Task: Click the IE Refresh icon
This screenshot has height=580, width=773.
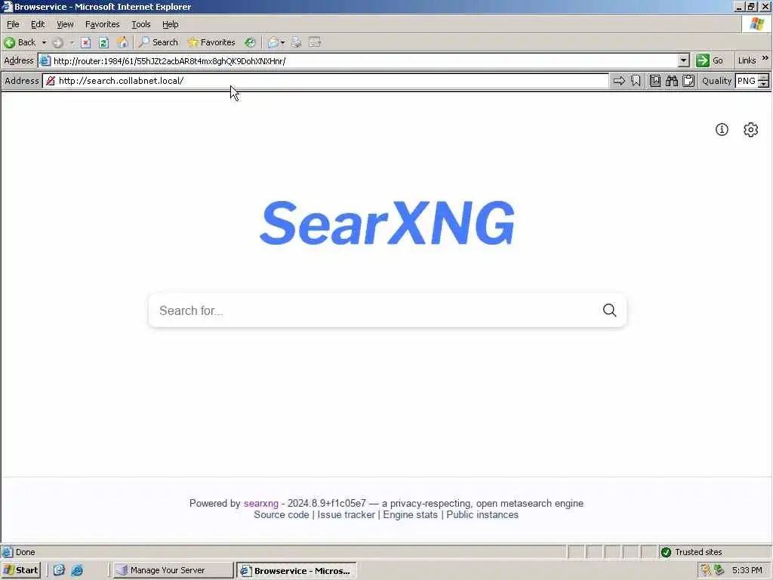Action: coord(103,42)
